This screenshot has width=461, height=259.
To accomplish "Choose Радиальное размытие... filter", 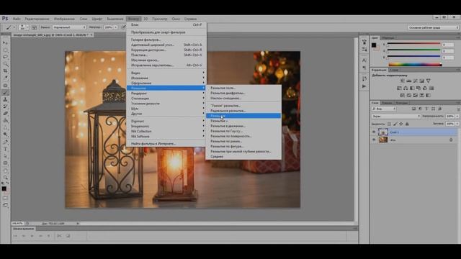I will click(x=228, y=111).
